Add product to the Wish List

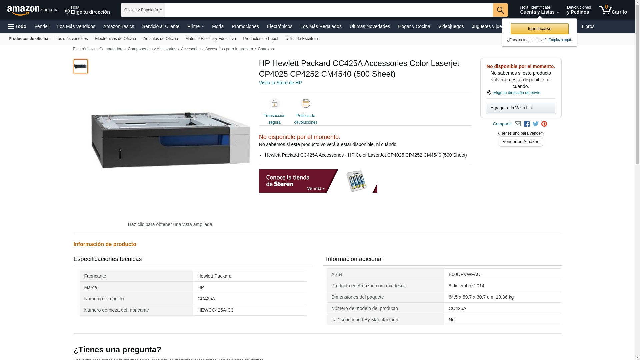coord(521,108)
